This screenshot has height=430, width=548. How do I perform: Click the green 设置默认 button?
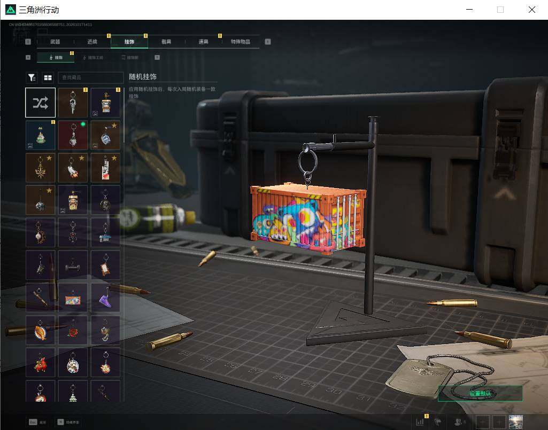click(x=480, y=393)
